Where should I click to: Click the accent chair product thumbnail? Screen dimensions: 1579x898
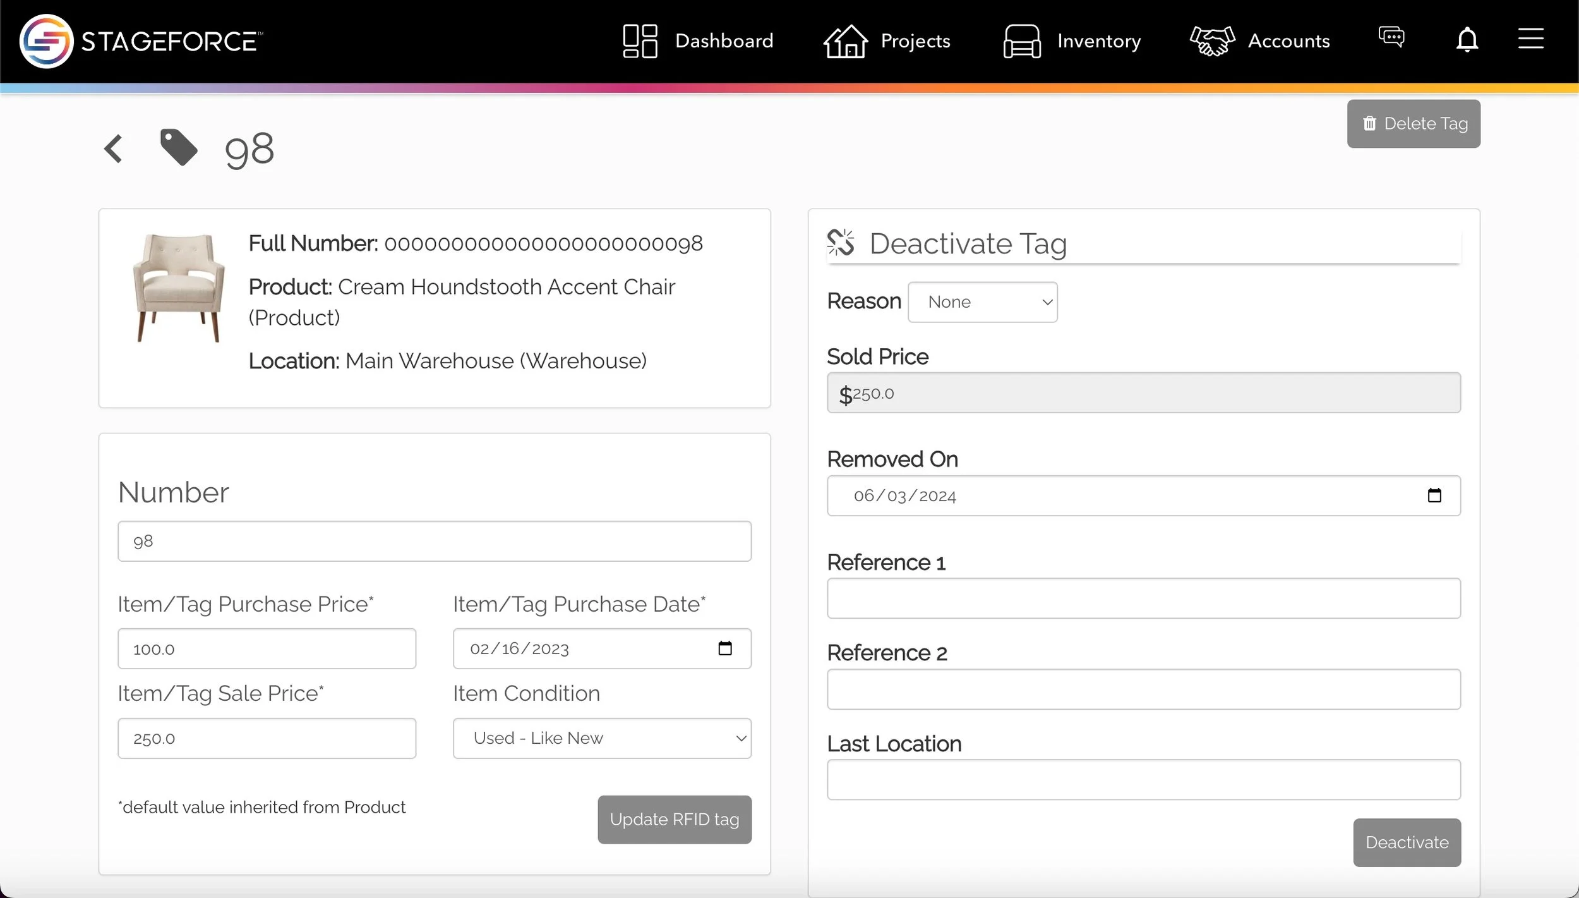coord(179,288)
